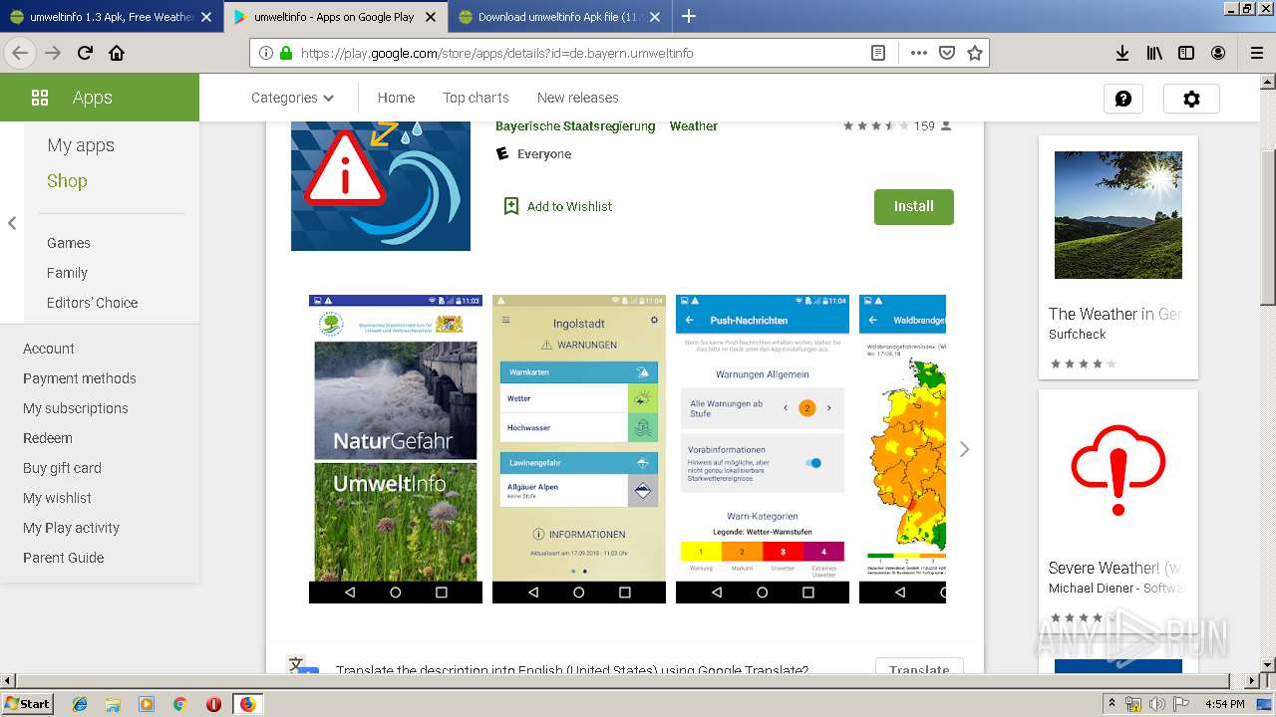Toggle the sidebar icon in Firefox toolbar
The image size is (1276, 717).
click(x=1186, y=53)
